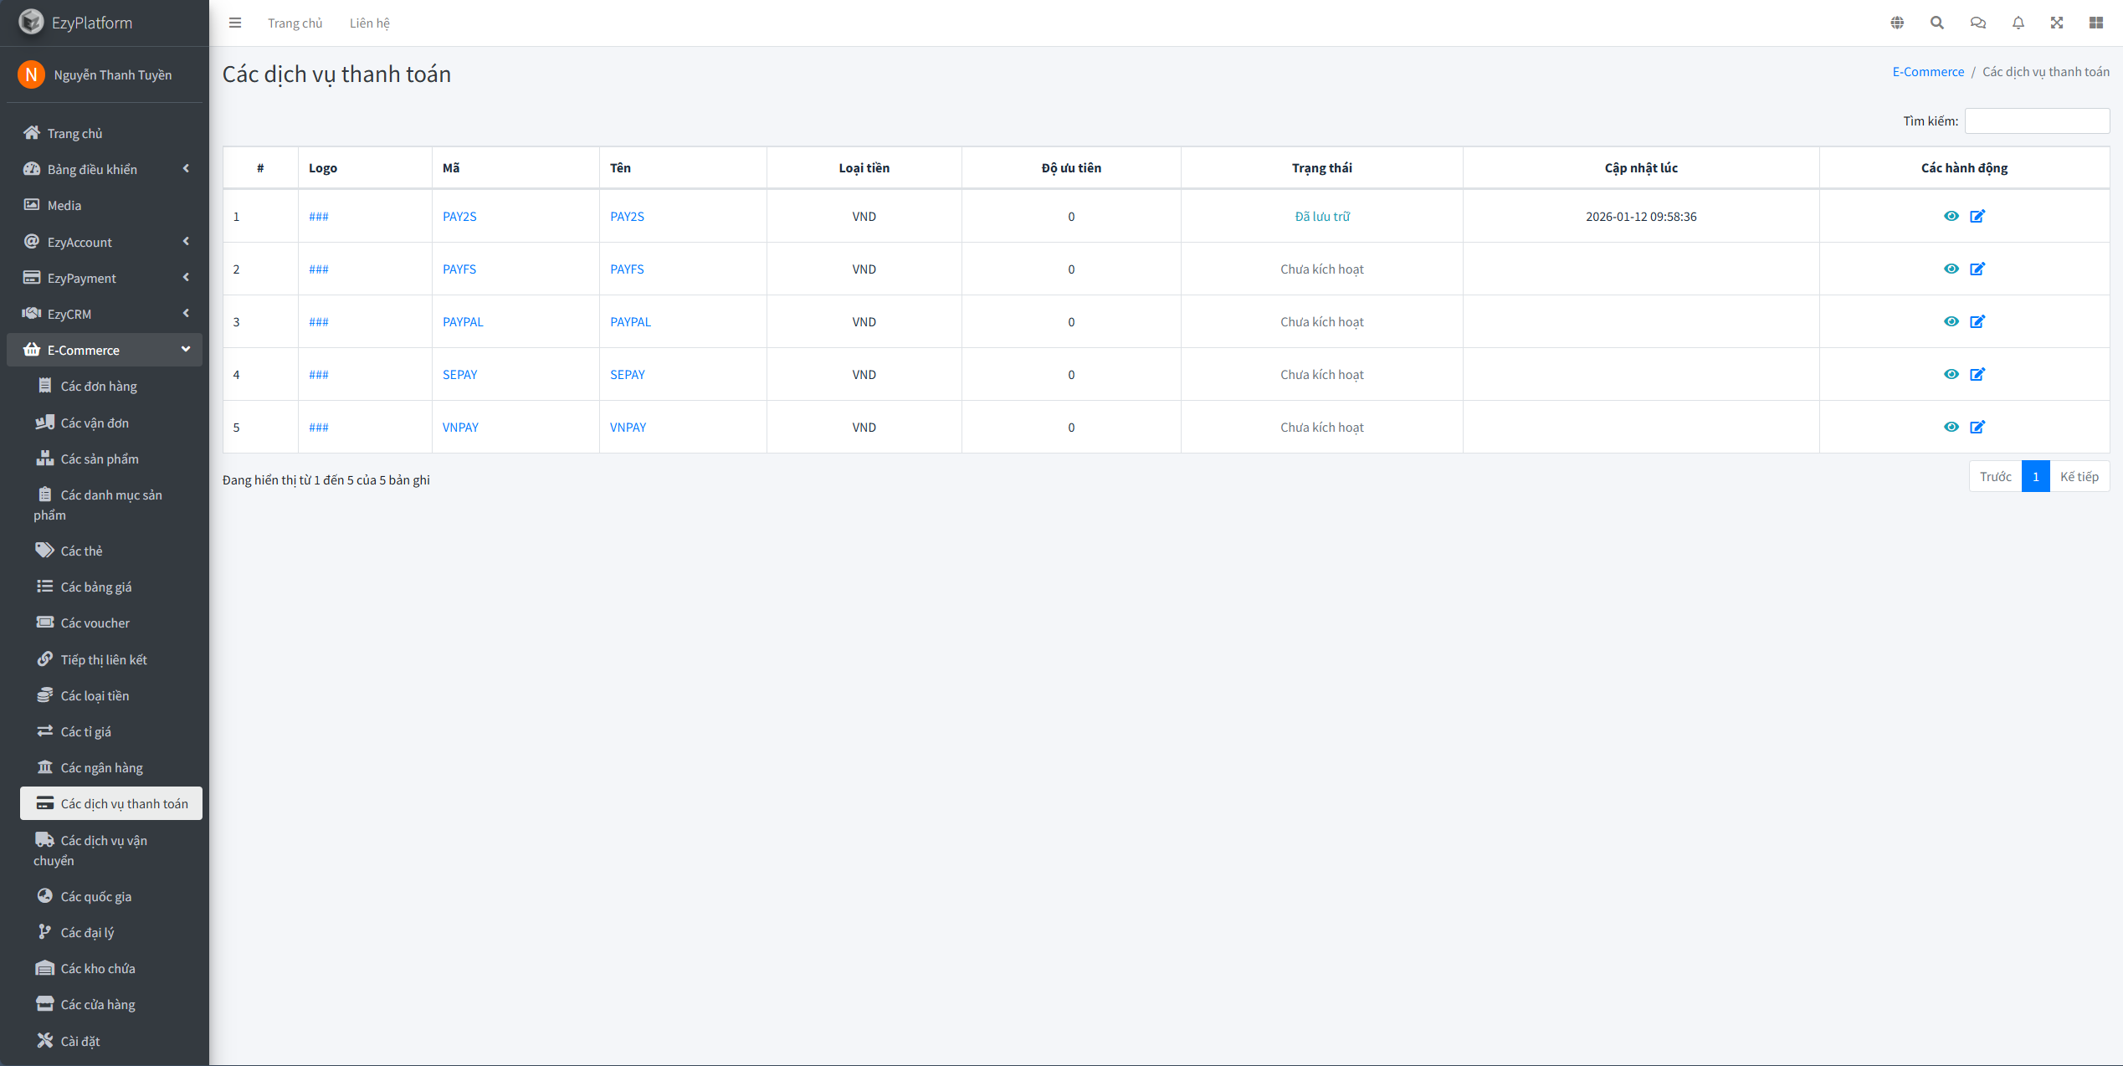Viewport: 2123px width, 1066px height.
Task: View PAY2S details with eye icon
Action: (x=1951, y=216)
